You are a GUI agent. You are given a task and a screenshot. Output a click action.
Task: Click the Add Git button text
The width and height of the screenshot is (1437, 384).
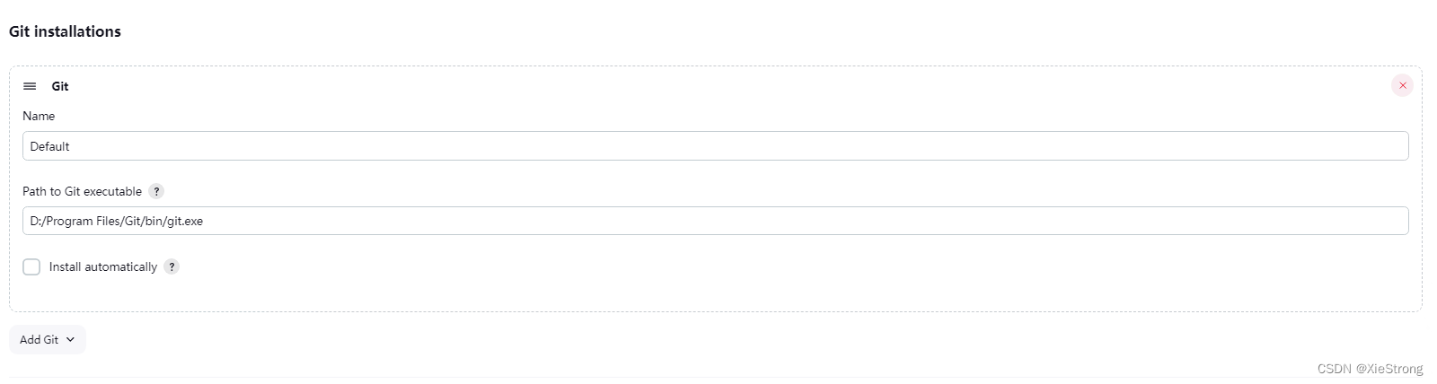[x=39, y=339]
